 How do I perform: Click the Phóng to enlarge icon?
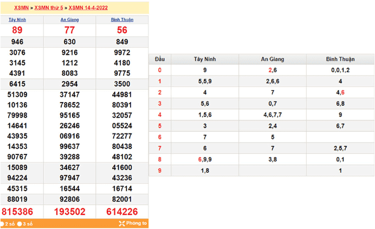(121, 223)
